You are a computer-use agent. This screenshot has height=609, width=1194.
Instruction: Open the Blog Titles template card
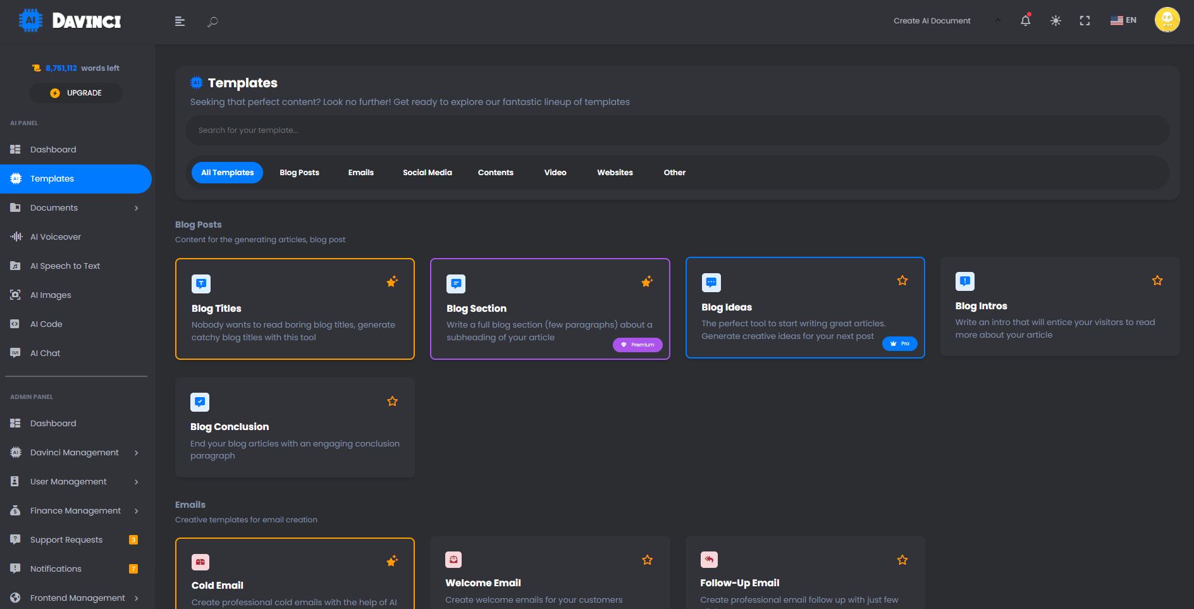click(295, 309)
